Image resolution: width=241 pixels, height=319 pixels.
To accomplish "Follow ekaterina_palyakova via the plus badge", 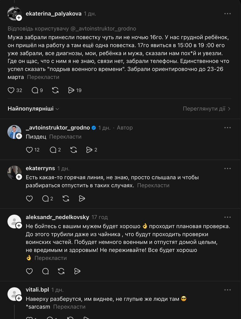I will (19, 18).
